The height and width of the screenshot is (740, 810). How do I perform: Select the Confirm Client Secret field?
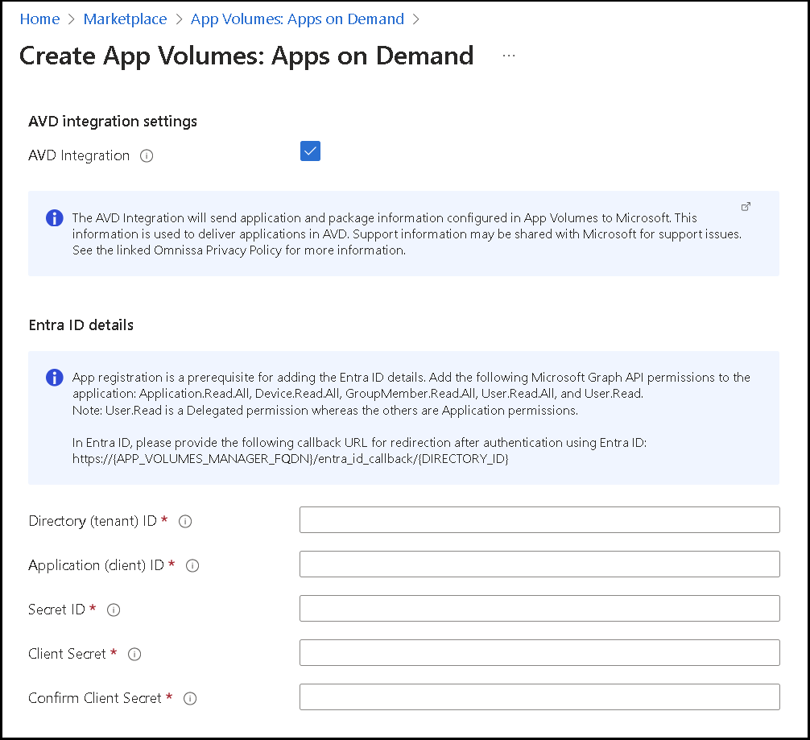[x=539, y=697]
